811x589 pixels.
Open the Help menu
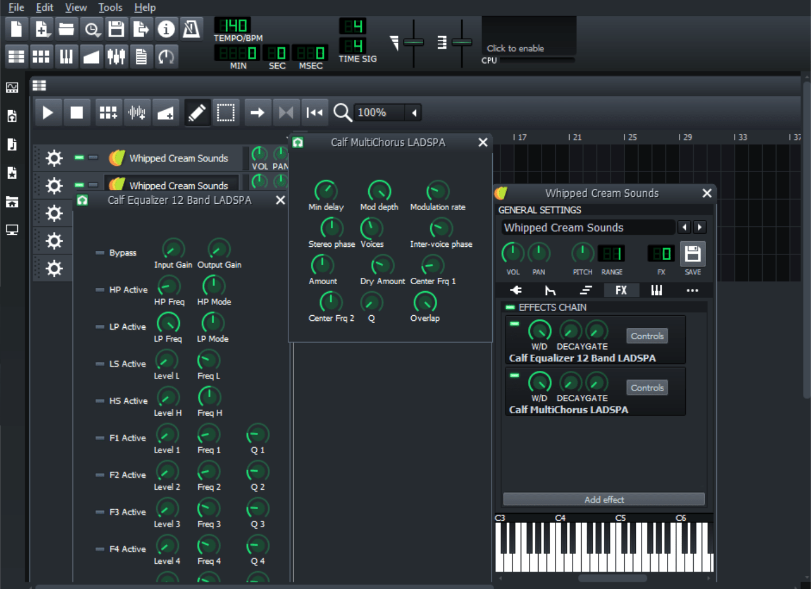[145, 7]
